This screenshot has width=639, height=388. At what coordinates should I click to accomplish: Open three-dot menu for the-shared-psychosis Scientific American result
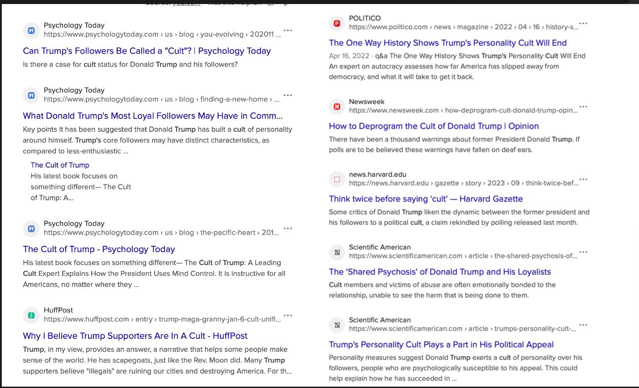click(583, 252)
